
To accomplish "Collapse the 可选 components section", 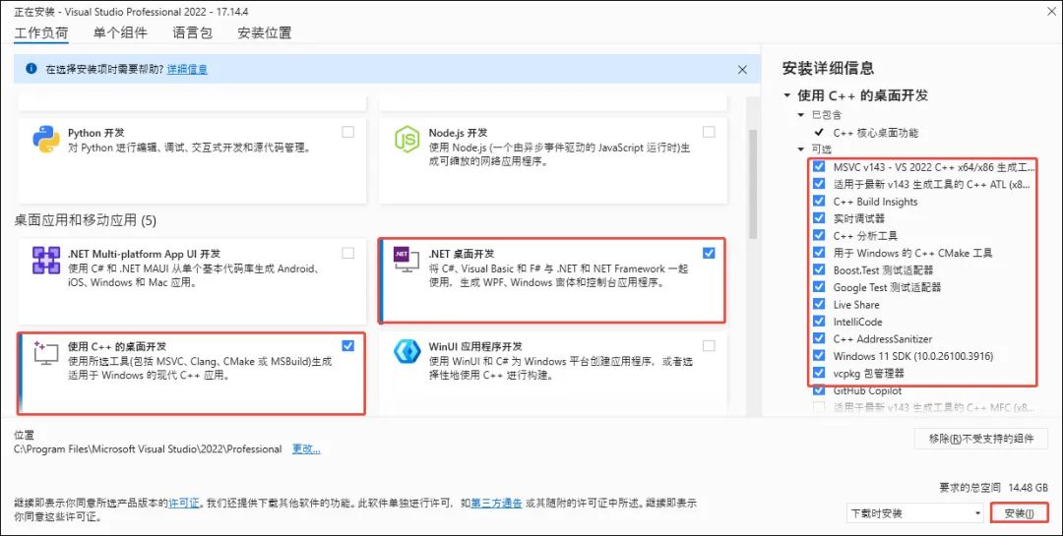I will [800, 149].
